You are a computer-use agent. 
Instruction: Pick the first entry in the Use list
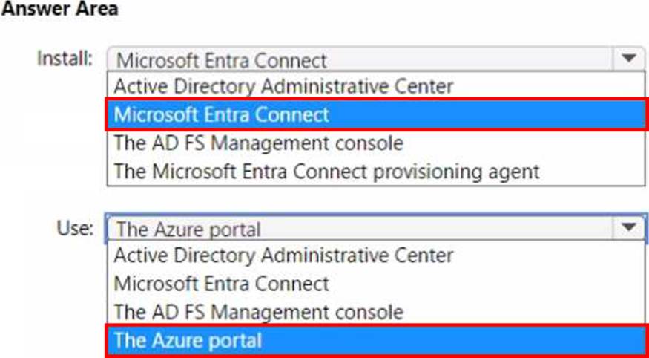click(x=283, y=256)
